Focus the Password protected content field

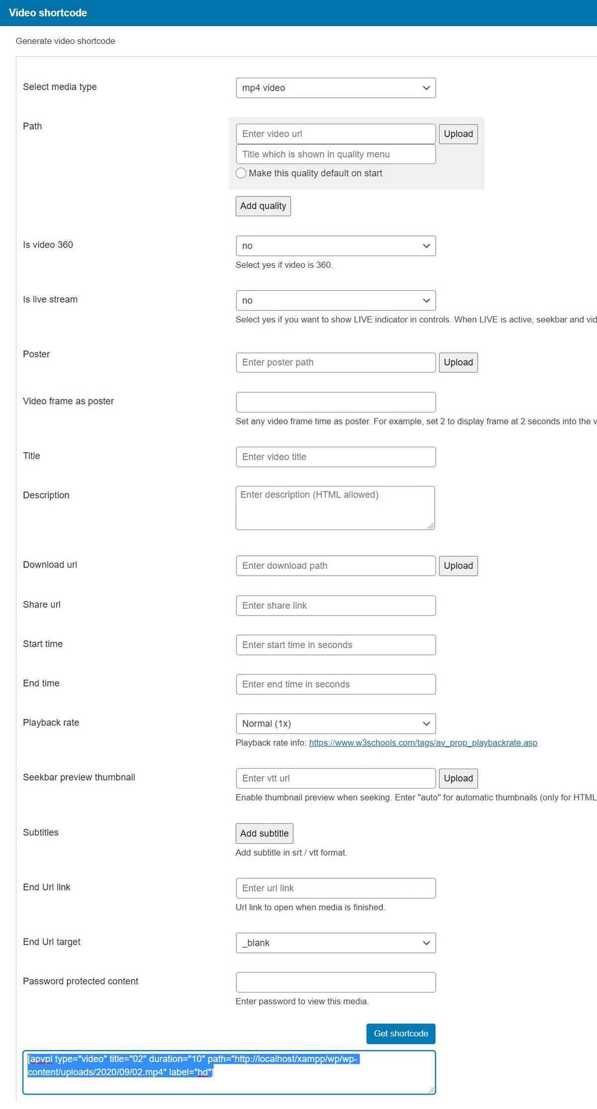(336, 982)
